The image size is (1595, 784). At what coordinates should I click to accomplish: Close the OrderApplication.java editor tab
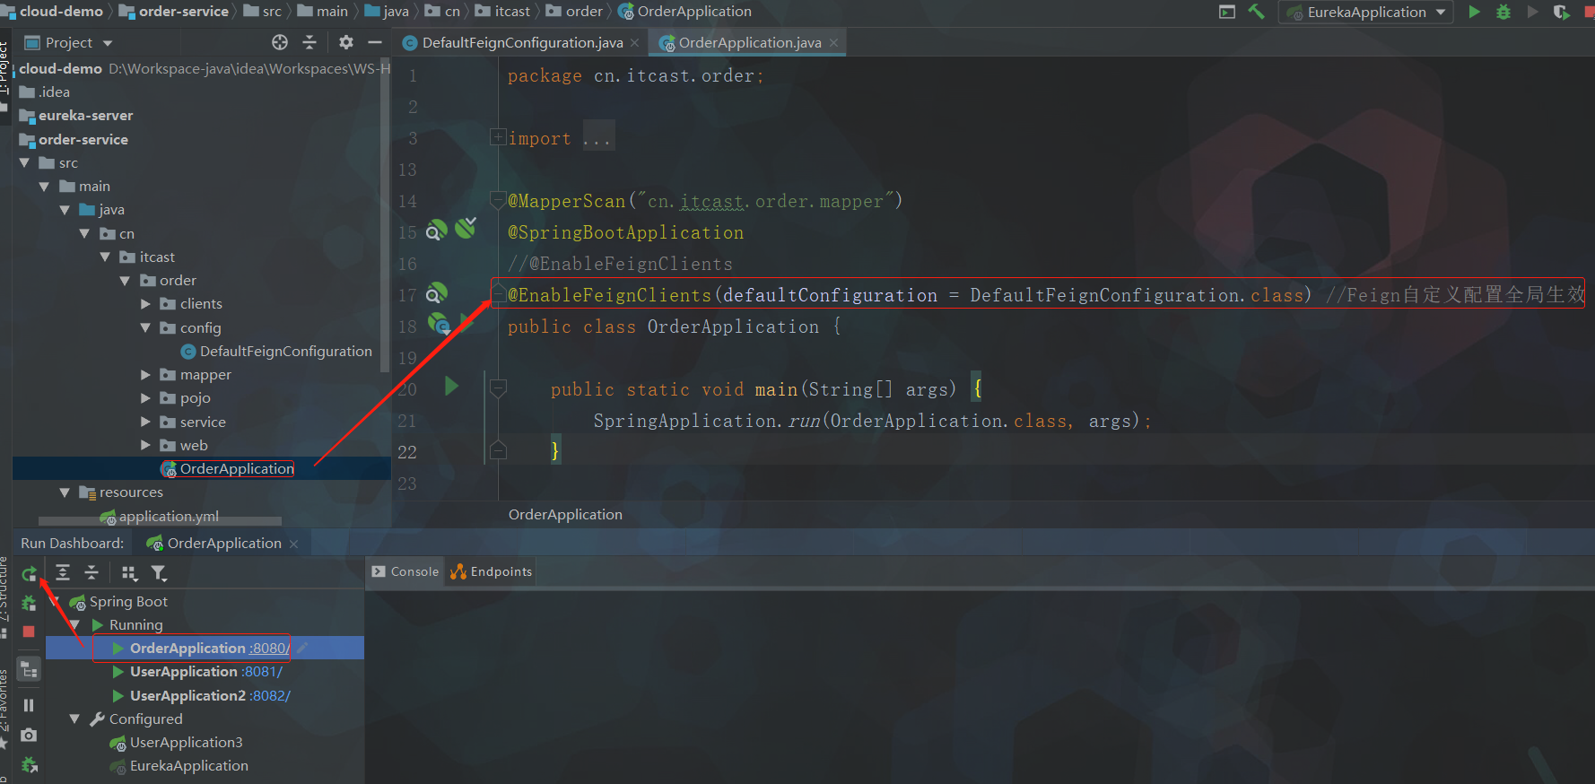(x=833, y=42)
